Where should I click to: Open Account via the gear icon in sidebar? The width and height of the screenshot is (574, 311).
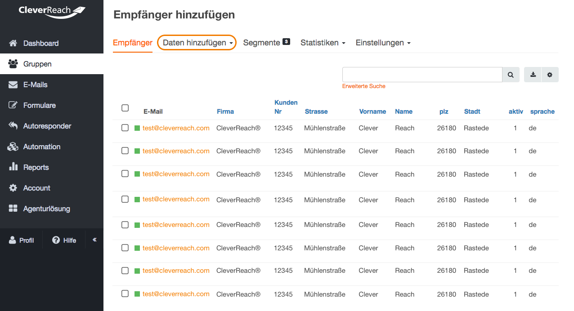[13, 188]
